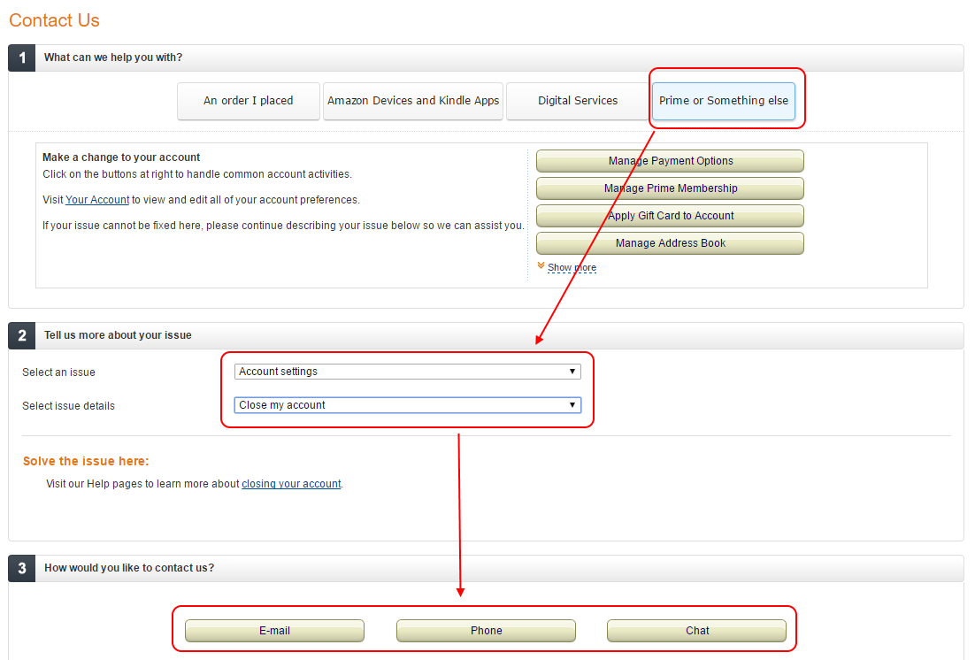Open Manage Address Book
975x660 pixels.
pos(671,243)
